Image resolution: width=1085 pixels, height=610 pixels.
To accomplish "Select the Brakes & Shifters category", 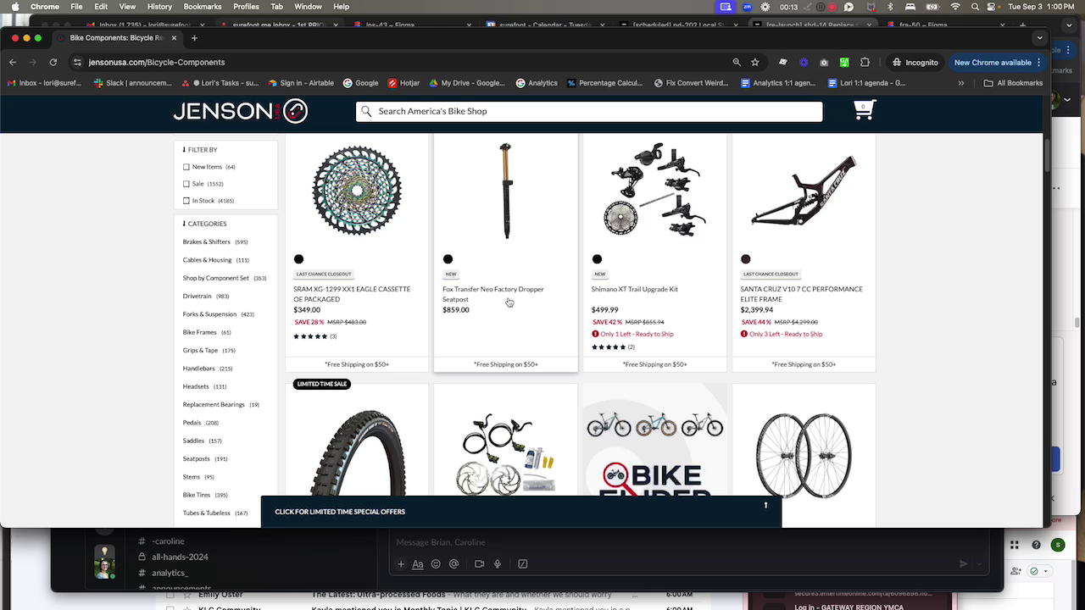I will point(207,242).
